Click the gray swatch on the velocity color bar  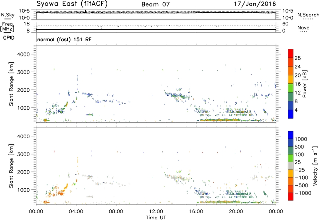(291, 166)
